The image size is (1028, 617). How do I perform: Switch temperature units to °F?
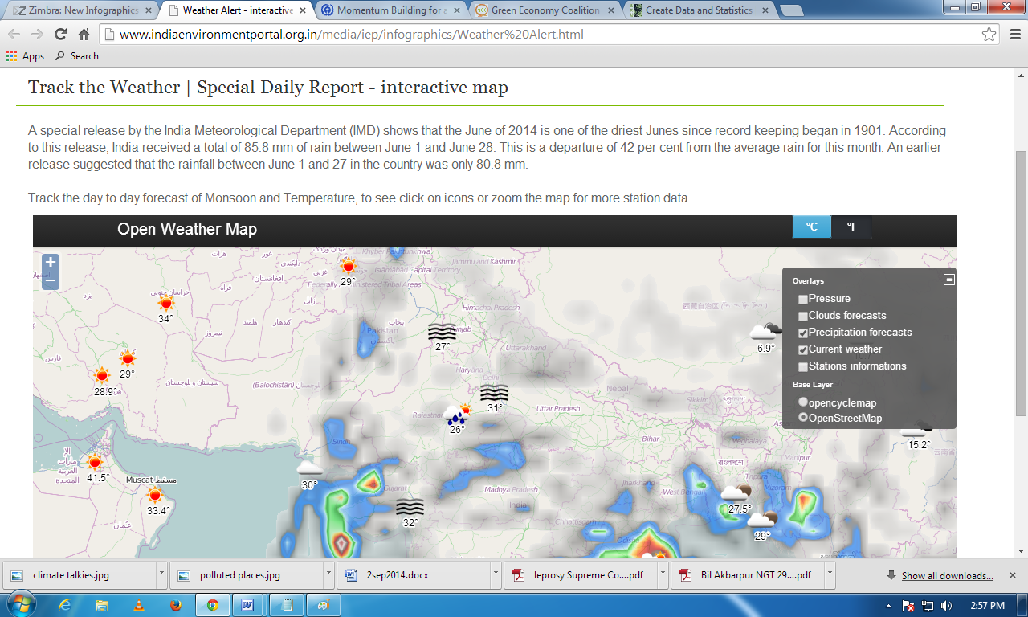pyautogui.click(x=852, y=227)
